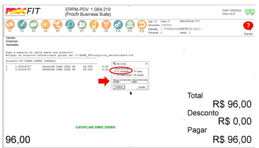Click the F3 card payment icon

pos(34,25)
